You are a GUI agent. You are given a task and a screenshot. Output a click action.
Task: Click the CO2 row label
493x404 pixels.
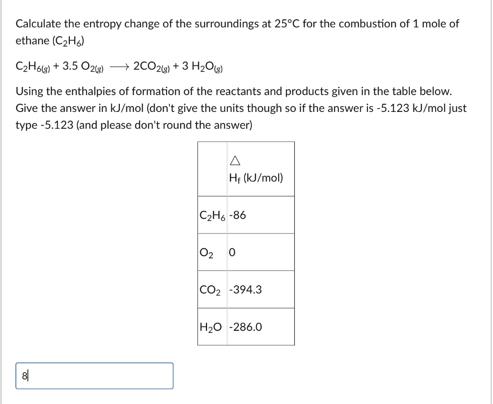[x=210, y=289]
